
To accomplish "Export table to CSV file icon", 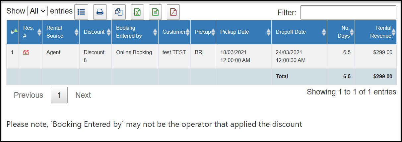I will [x=155, y=12].
